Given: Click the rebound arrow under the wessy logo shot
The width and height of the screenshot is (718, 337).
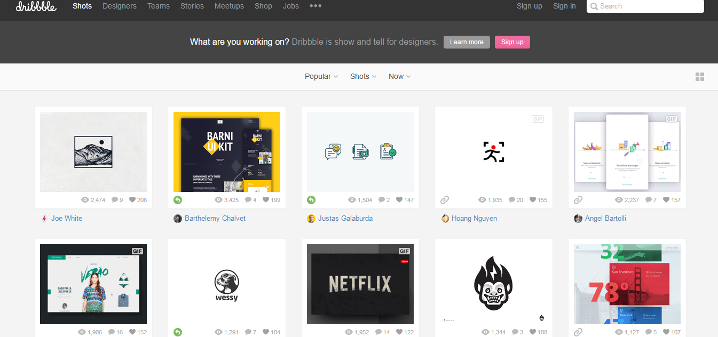Looking at the screenshot, I should (x=178, y=332).
